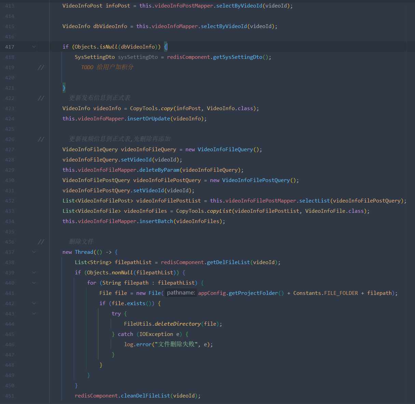Click the insertBatch method call

pyautogui.click(x=156, y=221)
